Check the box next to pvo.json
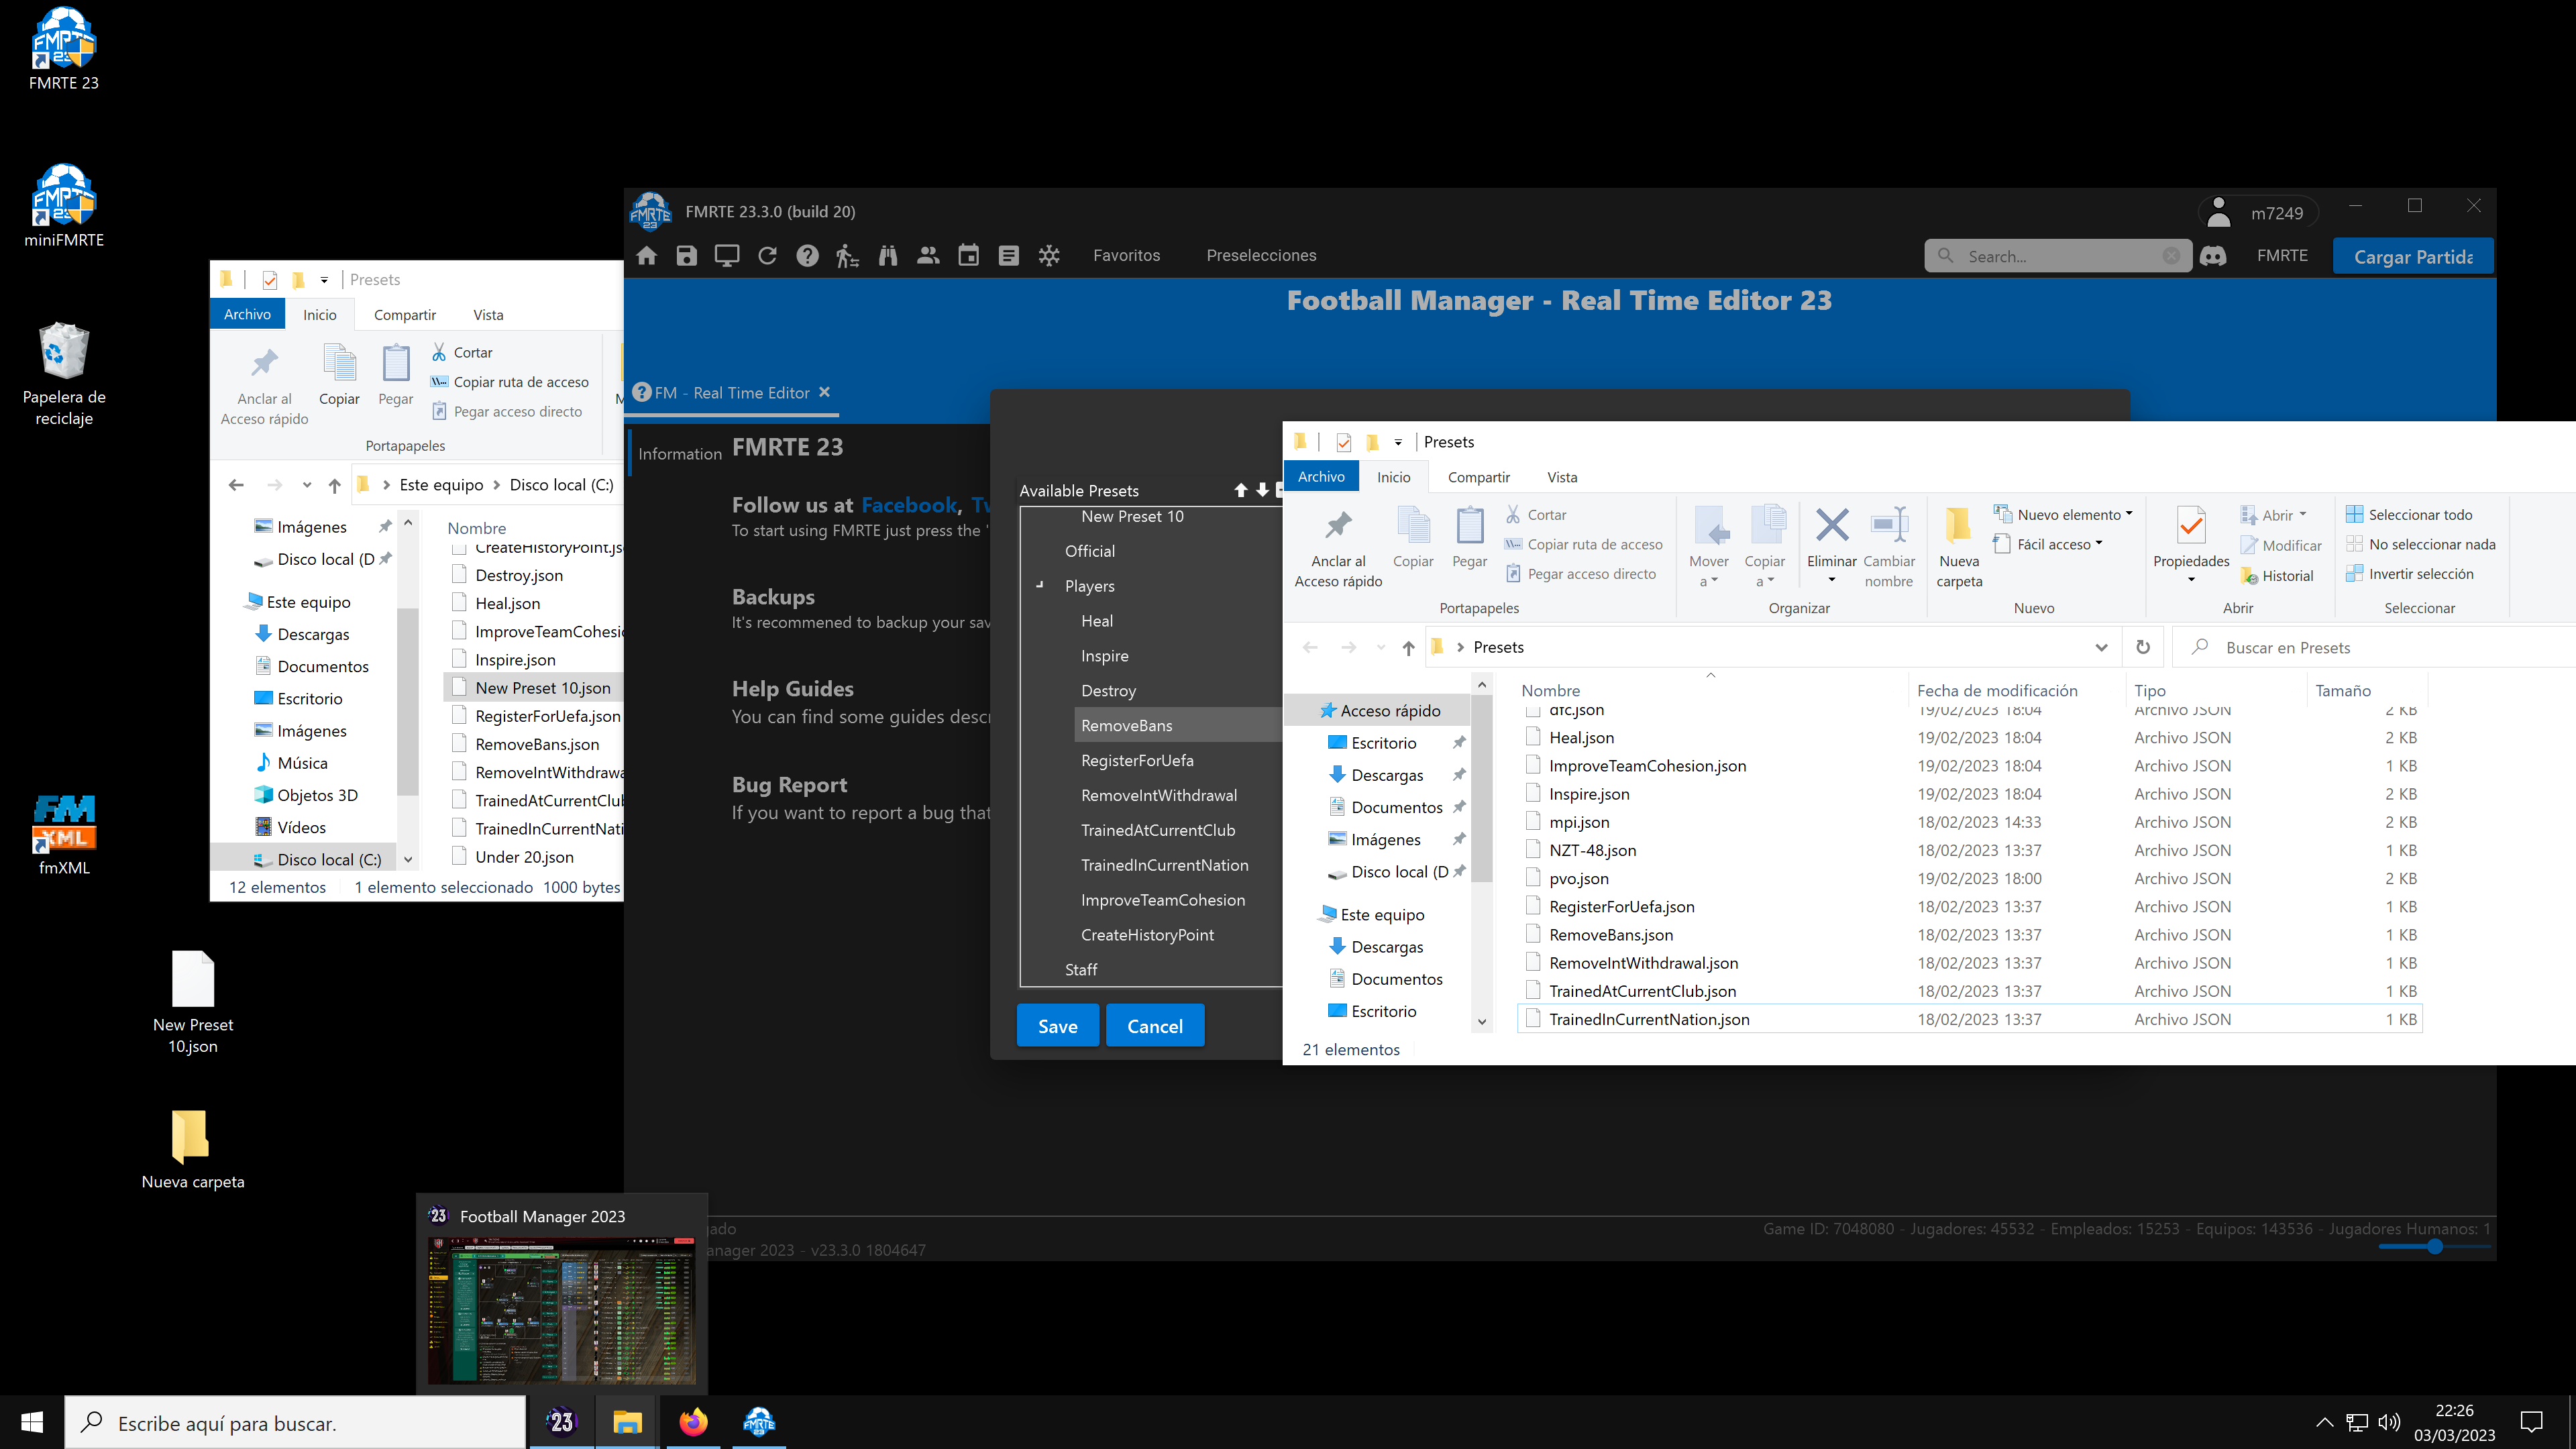This screenshot has height=1449, width=2576. [1533, 878]
